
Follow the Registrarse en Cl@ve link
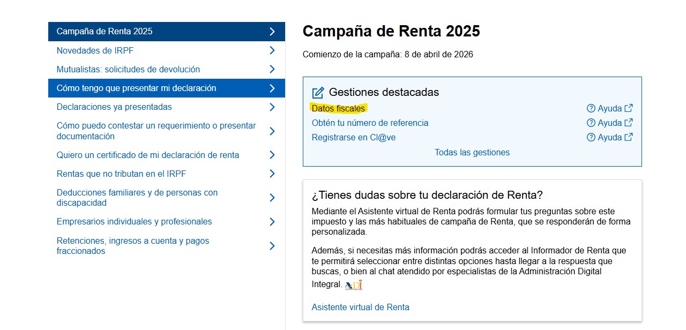(x=354, y=137)
